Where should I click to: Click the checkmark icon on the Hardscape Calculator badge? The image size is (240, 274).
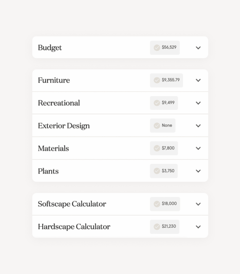click(157, 226)
